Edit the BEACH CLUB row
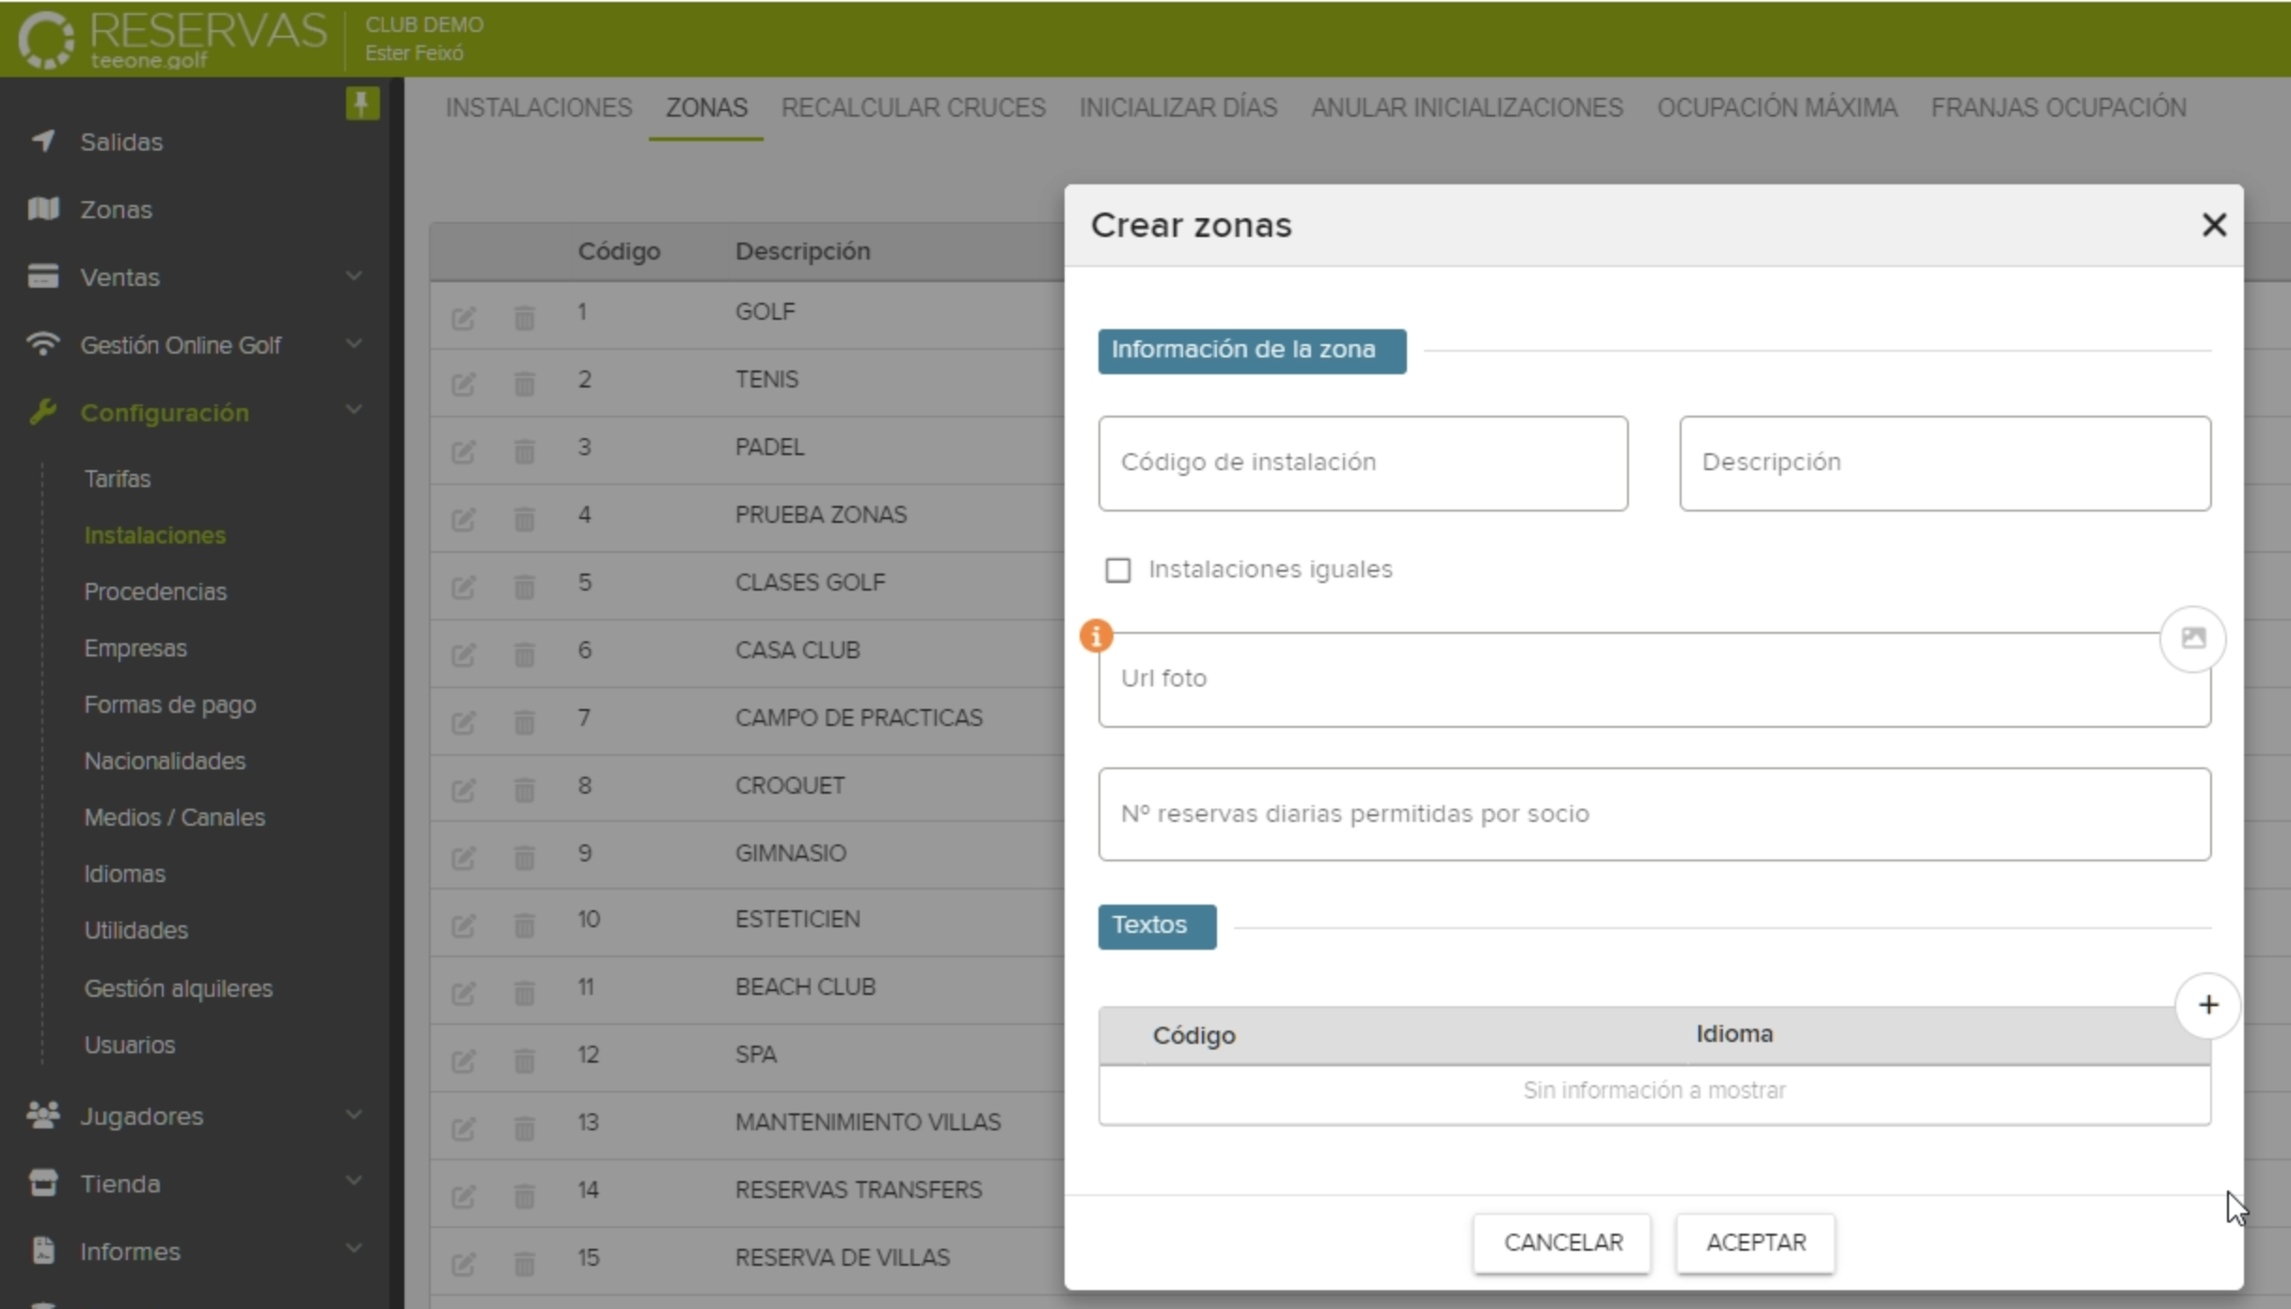The height and width of the screenshot is (1309, 2291). (x=463, y=993)
